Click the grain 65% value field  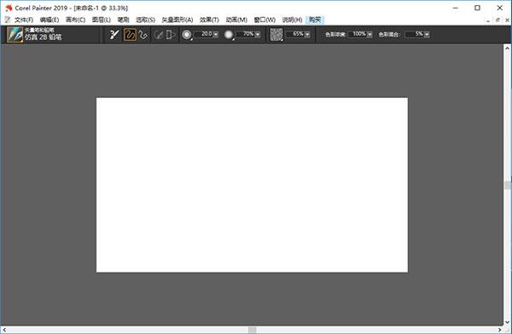point(295,34)
